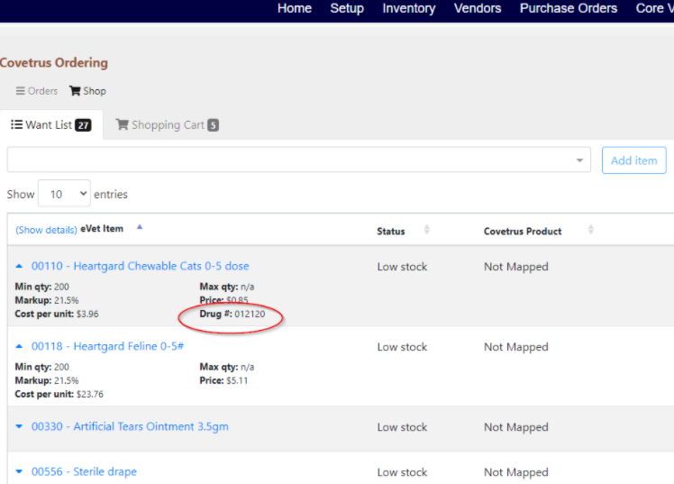674x484 pixels.
Task: Click the Drug # 012120 value
Action: (x=250, y=314)
